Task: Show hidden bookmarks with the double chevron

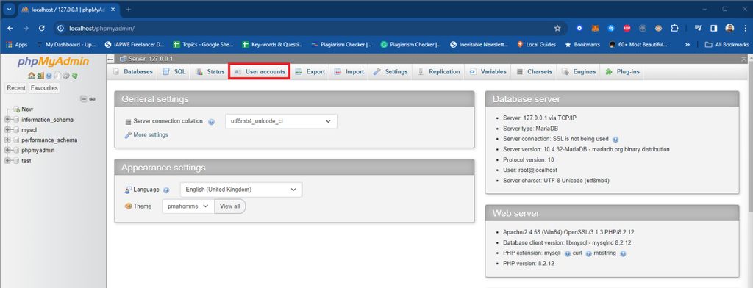Action: tap(688, 44)
